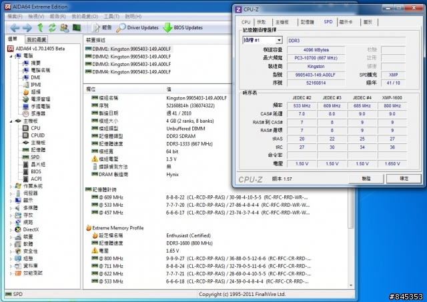Refresh the AIDA64 page with green arrows icon
This screenshot has height=302, width=427.
(x=52, y=28)
